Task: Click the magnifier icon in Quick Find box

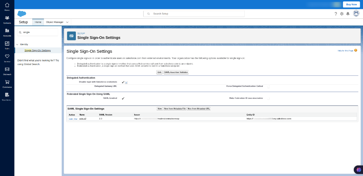Action: 20,32
